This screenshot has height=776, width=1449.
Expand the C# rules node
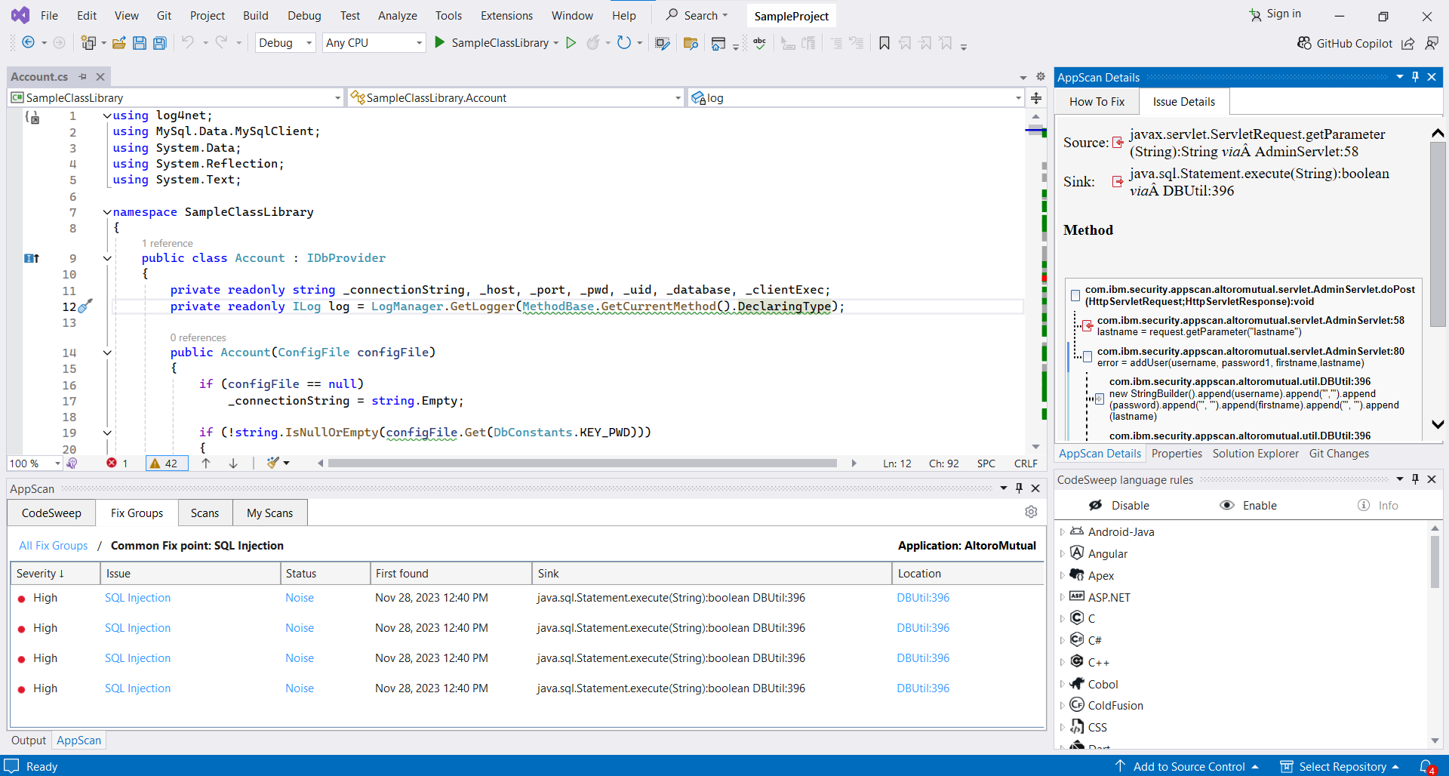[1062, 640]
